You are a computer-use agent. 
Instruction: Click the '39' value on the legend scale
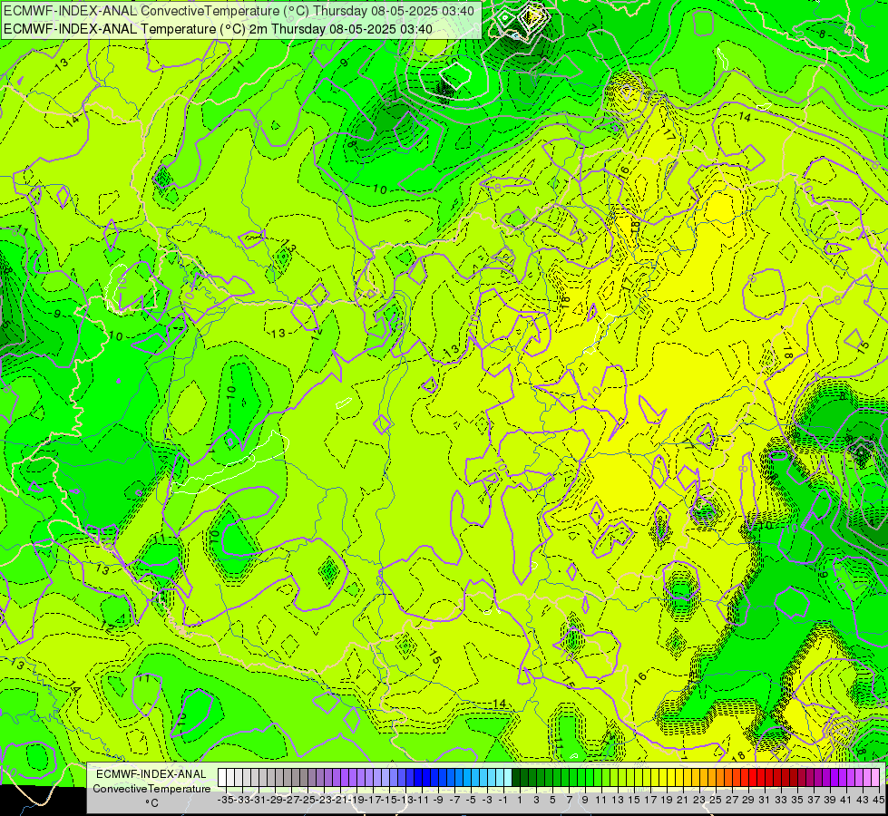coord(830,800)
